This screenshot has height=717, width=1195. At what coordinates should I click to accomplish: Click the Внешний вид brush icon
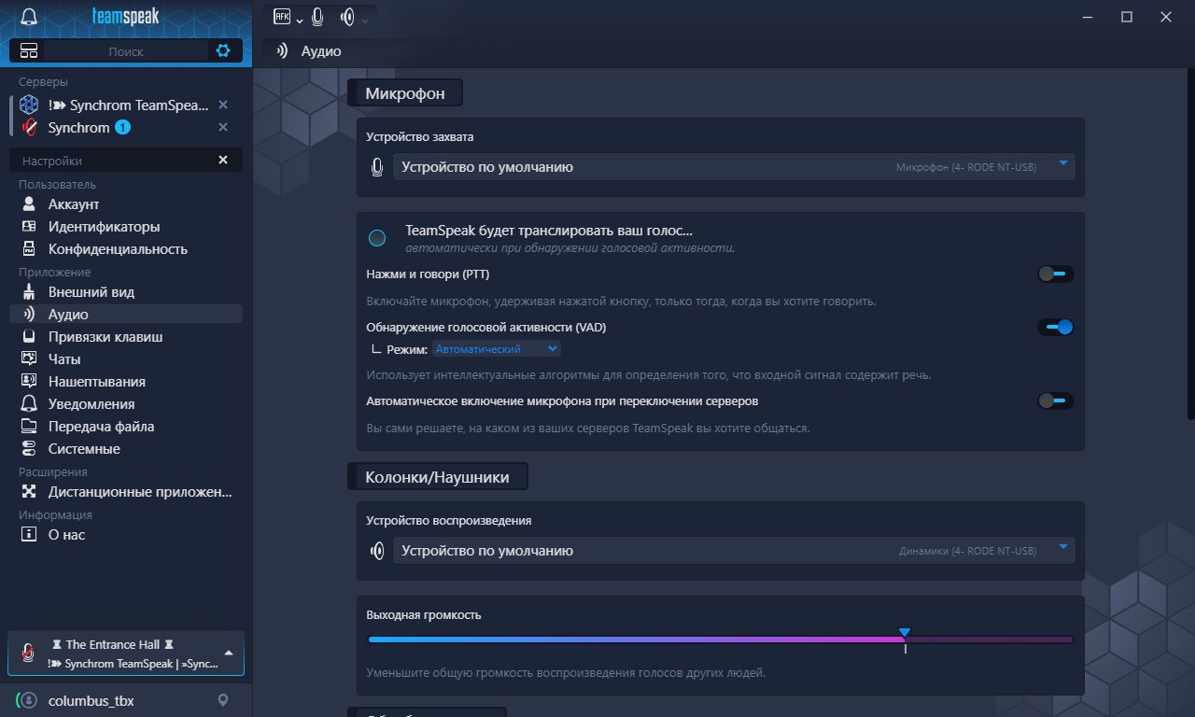coord(29,291)
